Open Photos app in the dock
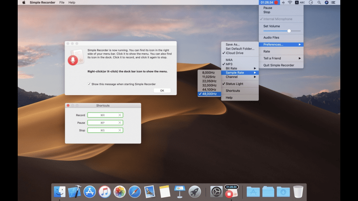 click(x=120, y=192)
